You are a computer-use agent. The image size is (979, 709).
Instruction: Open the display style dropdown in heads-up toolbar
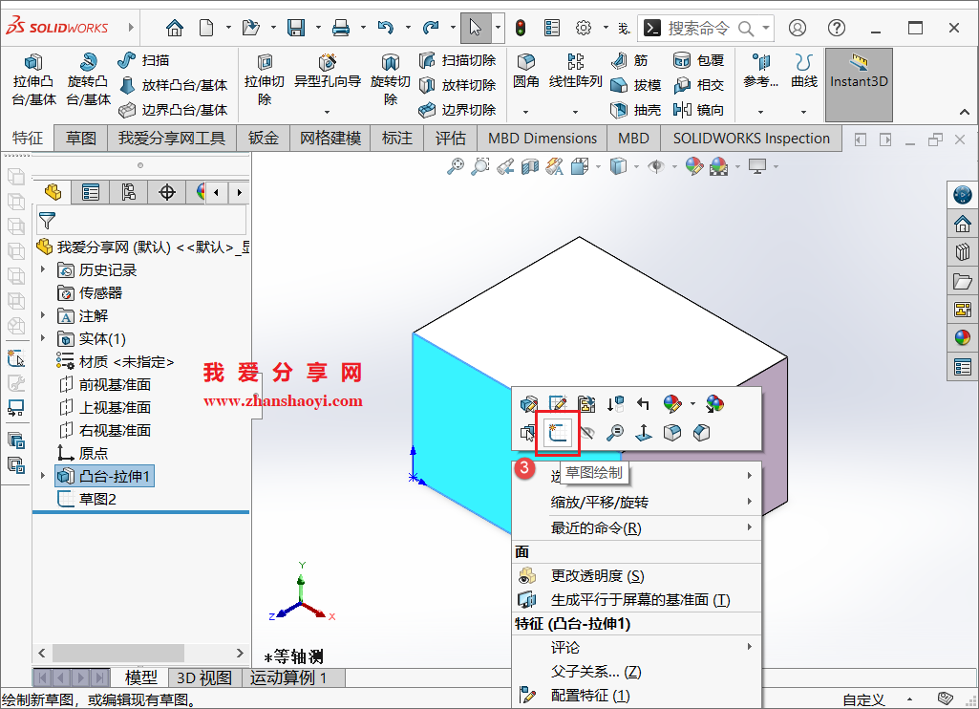636,165
